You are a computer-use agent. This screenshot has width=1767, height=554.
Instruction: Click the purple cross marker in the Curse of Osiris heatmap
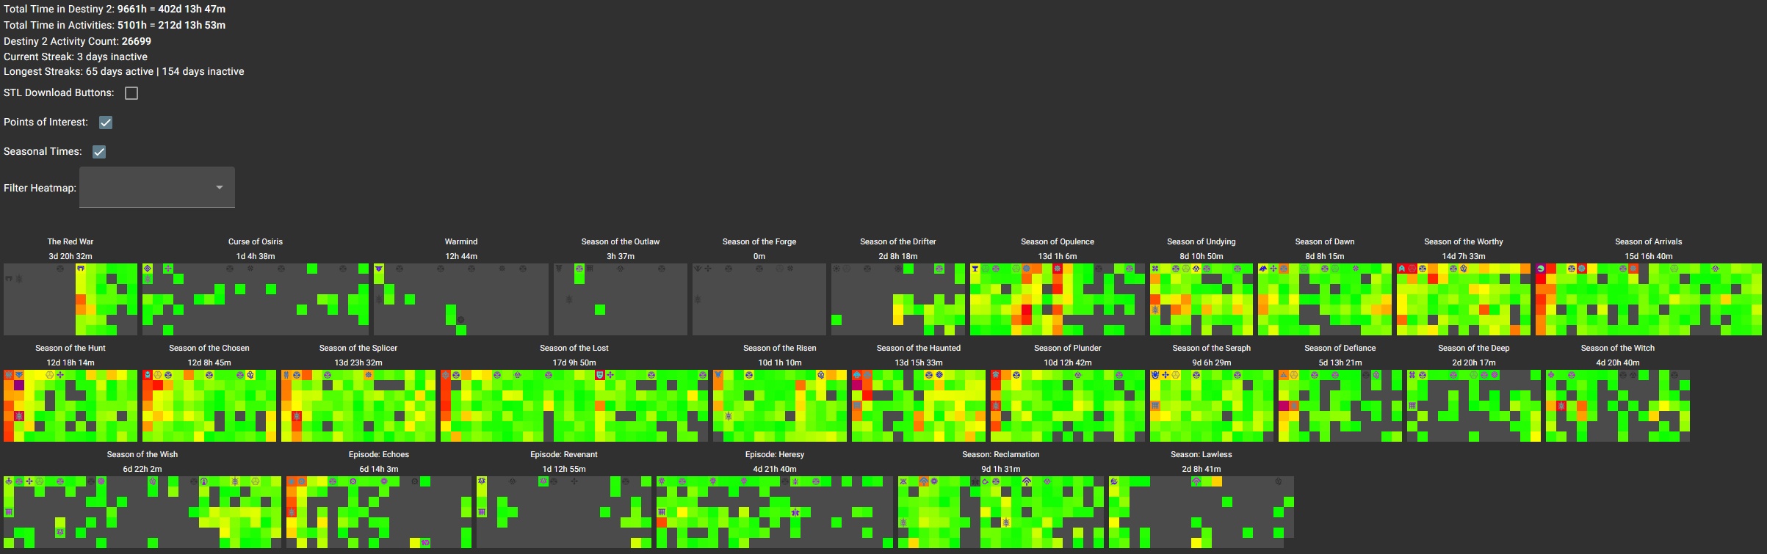tap(168, 269)
